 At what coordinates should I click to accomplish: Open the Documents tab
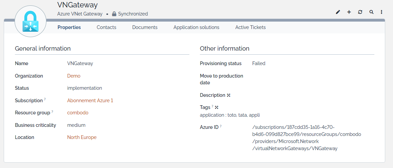(x=145, y=27)
